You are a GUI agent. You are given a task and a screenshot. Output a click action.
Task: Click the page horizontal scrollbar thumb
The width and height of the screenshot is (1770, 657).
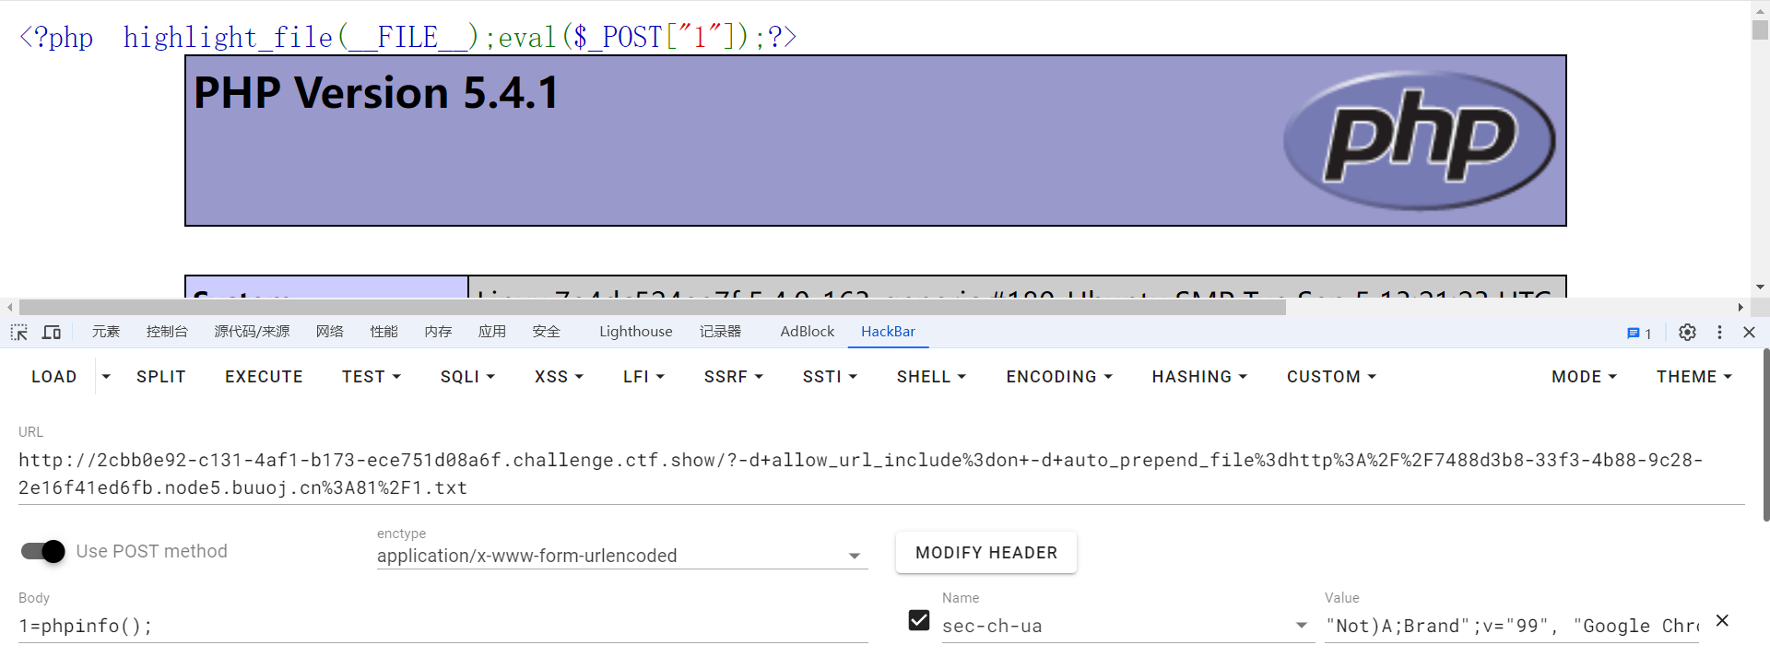pos(645,308)
